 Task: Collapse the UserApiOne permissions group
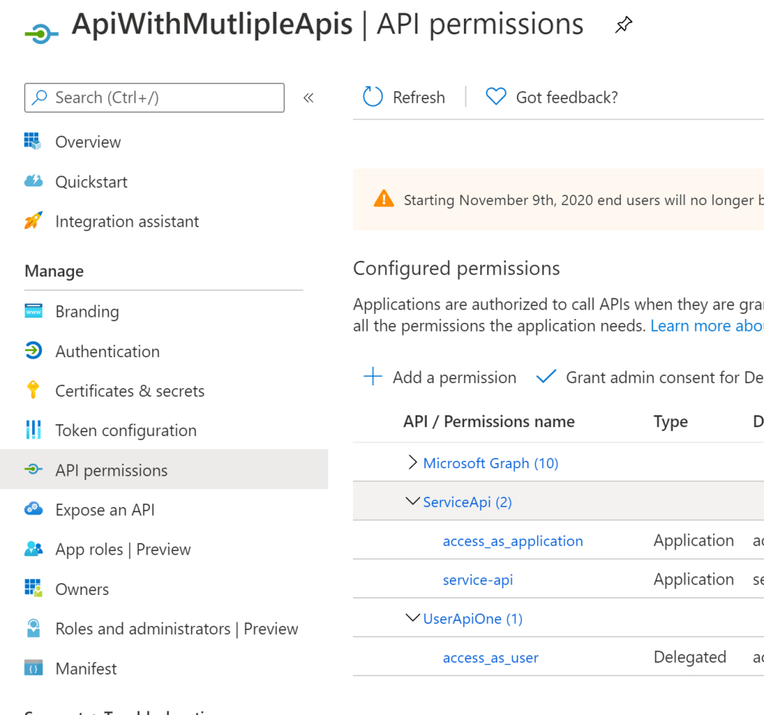pyautogui.click(x=412, y=618)
